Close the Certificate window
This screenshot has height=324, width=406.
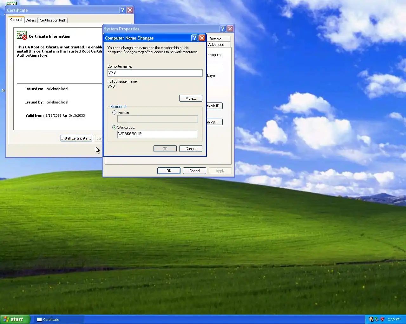pos(130,10)
